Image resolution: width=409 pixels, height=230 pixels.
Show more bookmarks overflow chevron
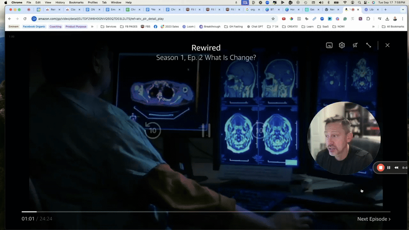click(x=373, y=27)
